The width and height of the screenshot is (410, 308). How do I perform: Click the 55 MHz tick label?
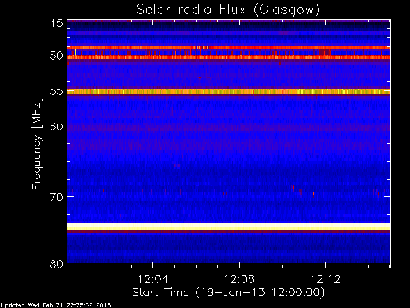point(56,91)
